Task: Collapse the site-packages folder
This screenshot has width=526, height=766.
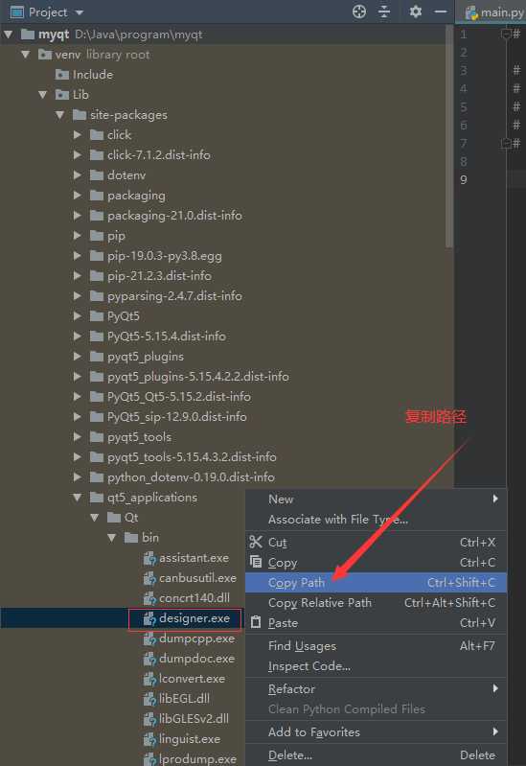Action: [x=60, y=115]
